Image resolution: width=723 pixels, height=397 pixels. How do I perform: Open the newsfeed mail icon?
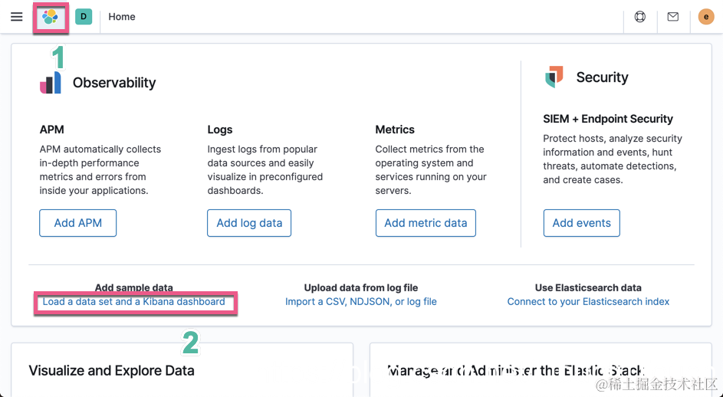click(673, 17)
